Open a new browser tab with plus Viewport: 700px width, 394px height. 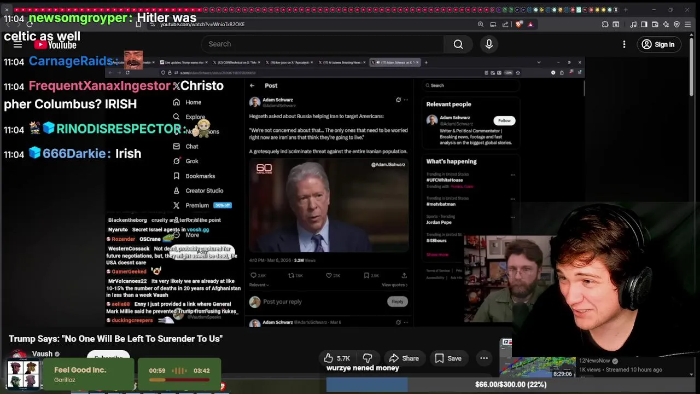click(625, 9)
